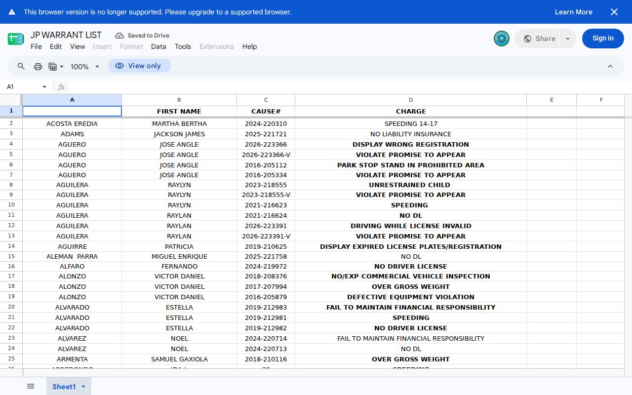Click the FIRST NAME header cell
Screen dimensions: 632x395
tap(179, 112)
